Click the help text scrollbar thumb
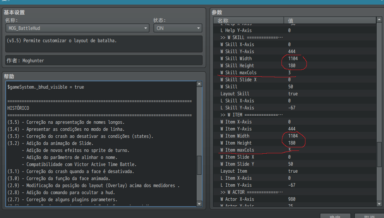This screenshot has height=218, width=384. tap(199, 165)
